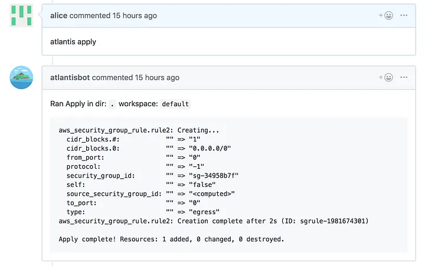
Task: Open options menu on atlantisbot's comment
Action: tap(404, 77)
